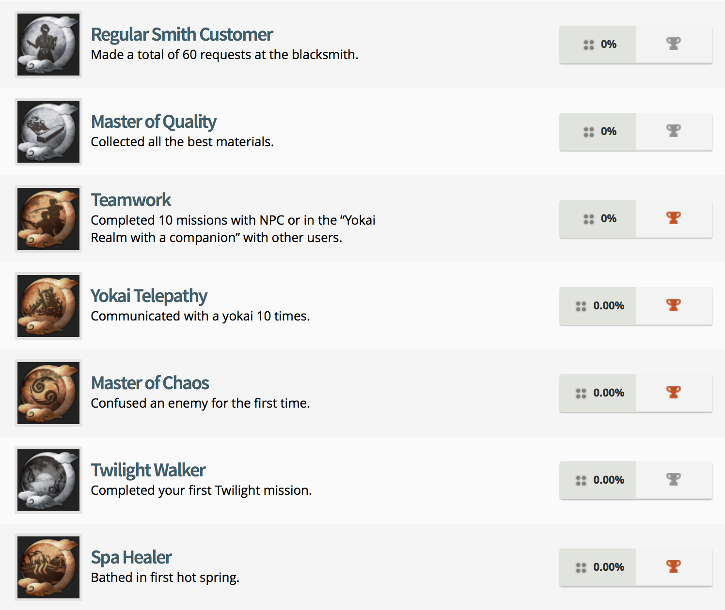Click the bronze trophy next to Spa Healer
The height and width of the screenshot is (610, 725).
click(x=674, y=567)
